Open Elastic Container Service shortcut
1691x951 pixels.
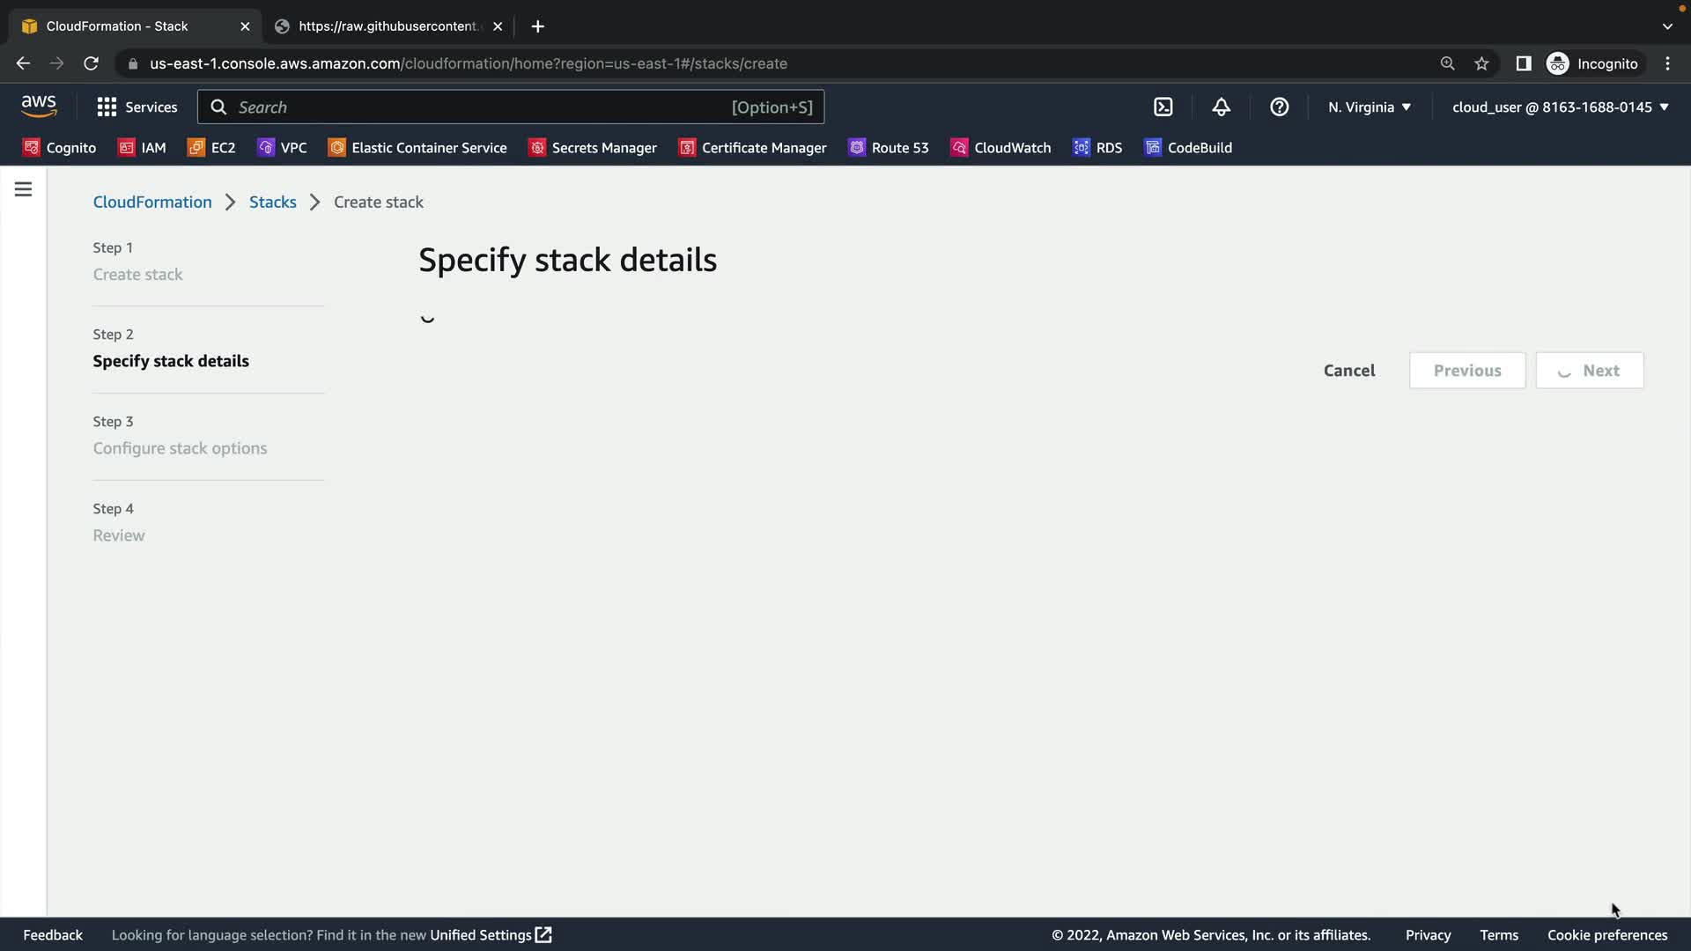click(417, 148)
